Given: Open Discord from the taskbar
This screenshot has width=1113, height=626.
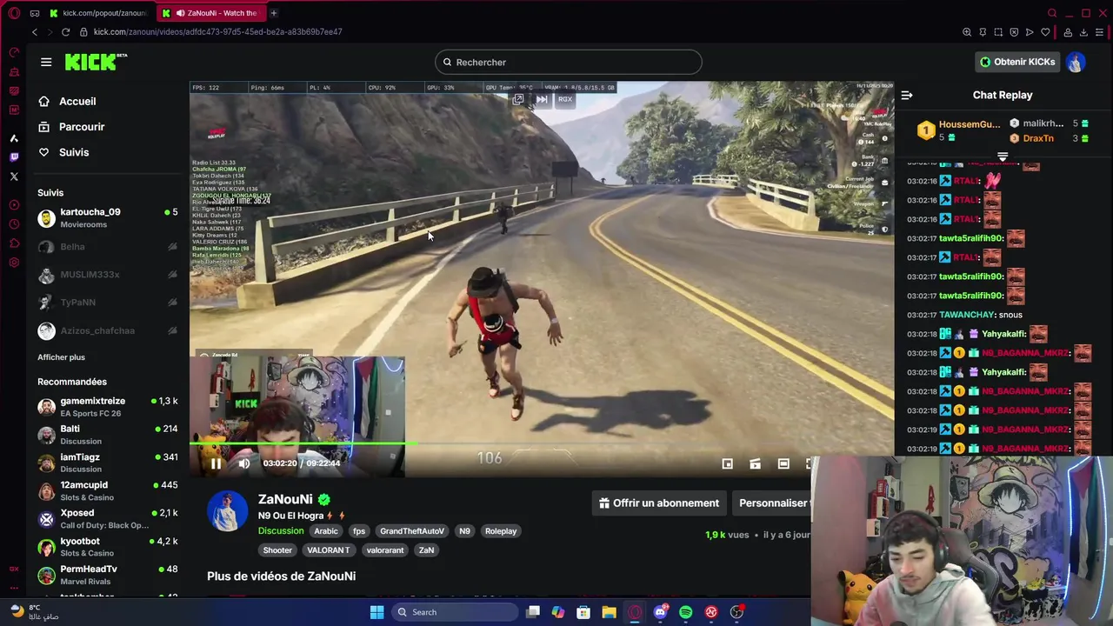Looking at the screenshot, I should point(661,612).
